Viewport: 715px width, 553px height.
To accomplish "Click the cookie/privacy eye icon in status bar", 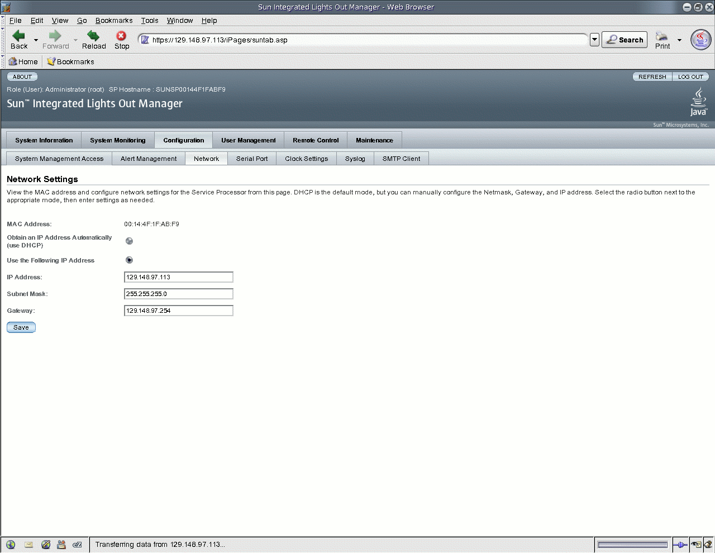I will pyautogui.click(x=696, y=545).
